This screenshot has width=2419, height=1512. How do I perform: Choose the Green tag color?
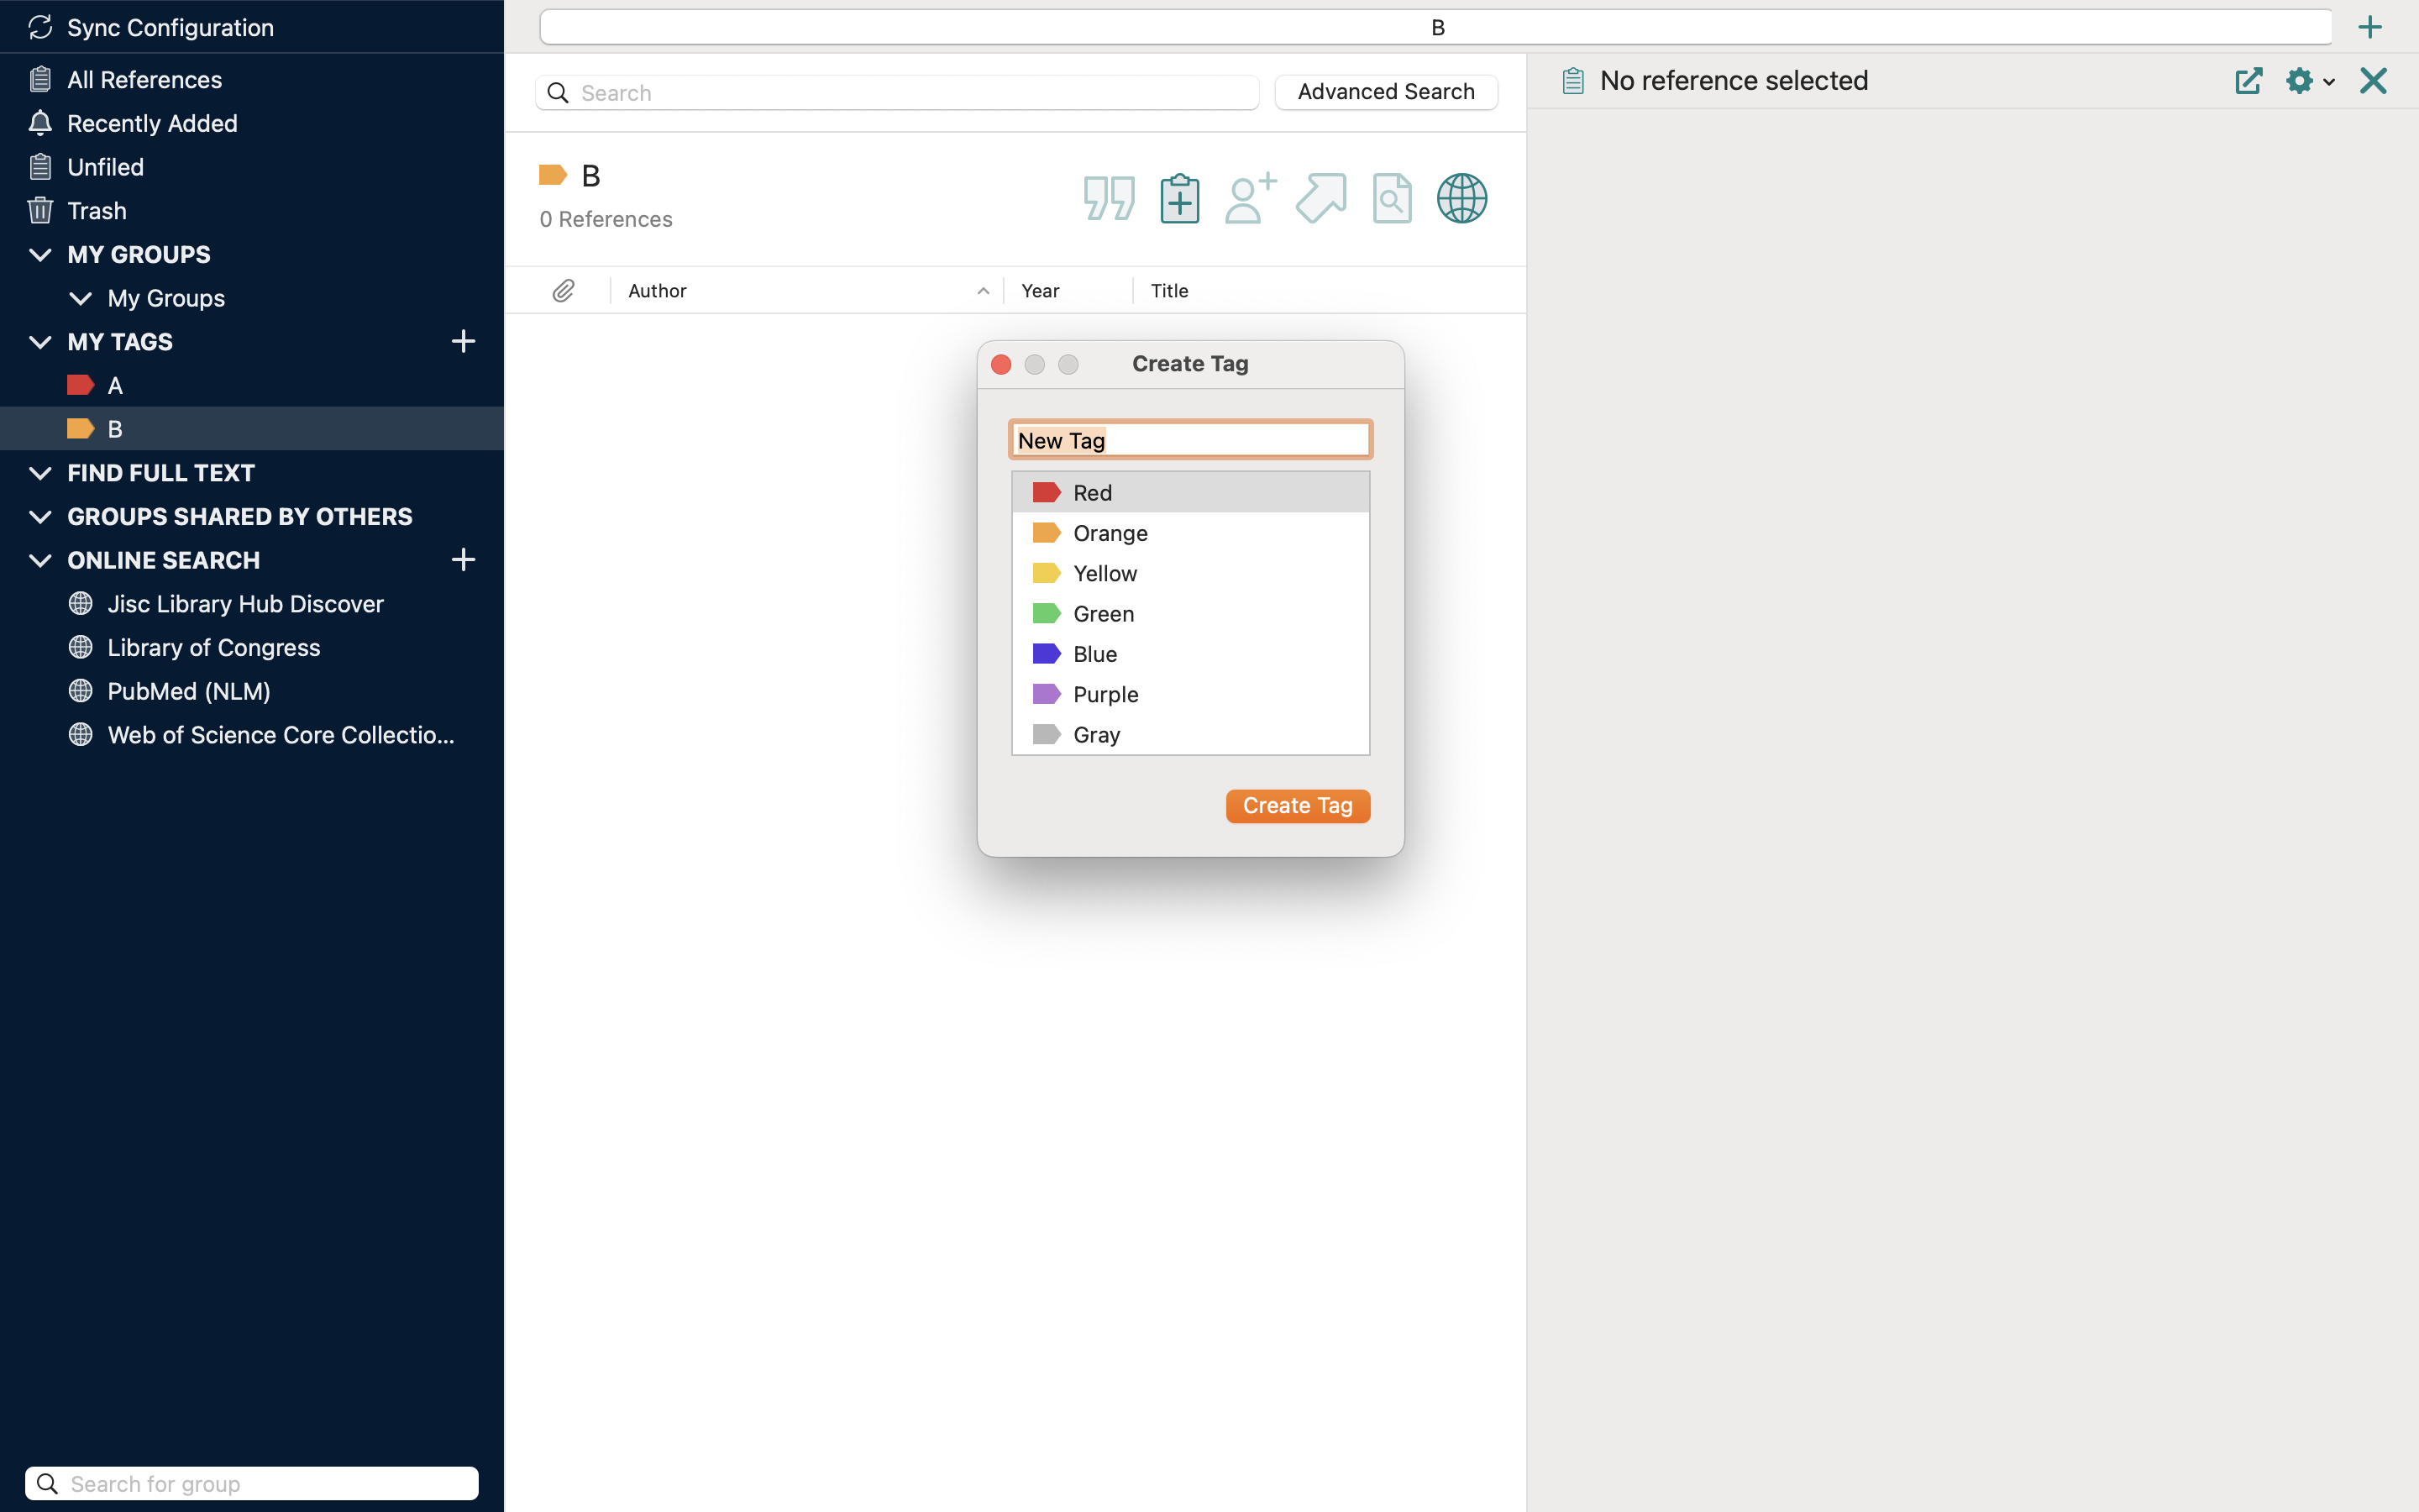pyautogui.click(x=1103, y=614)
